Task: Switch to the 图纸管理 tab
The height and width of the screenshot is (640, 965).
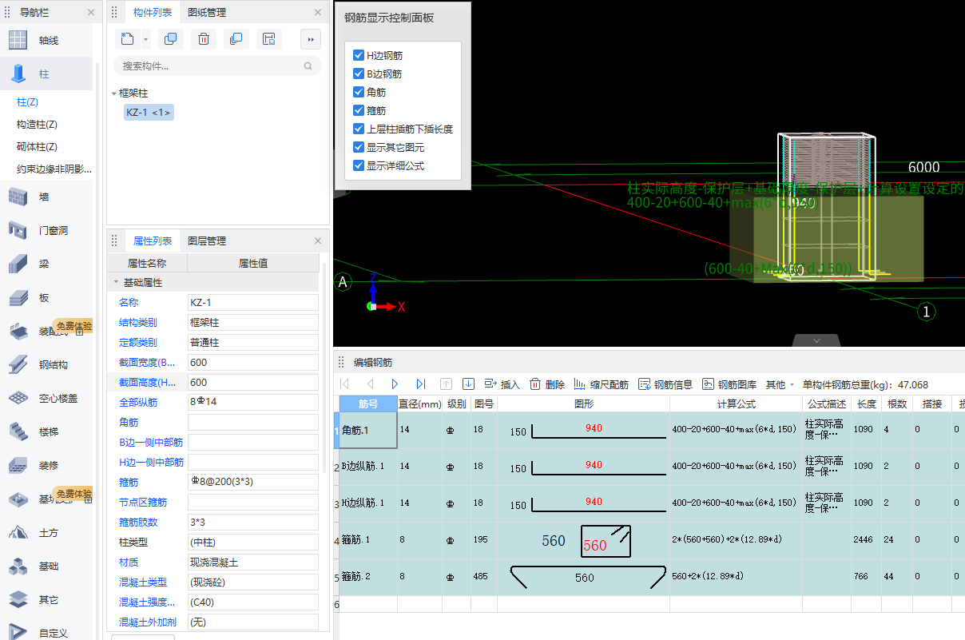Action: 207,12
